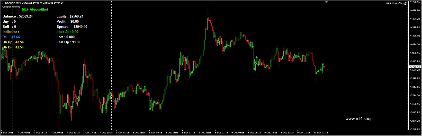Click the open price 43740.84 in header

click(27, 3)
